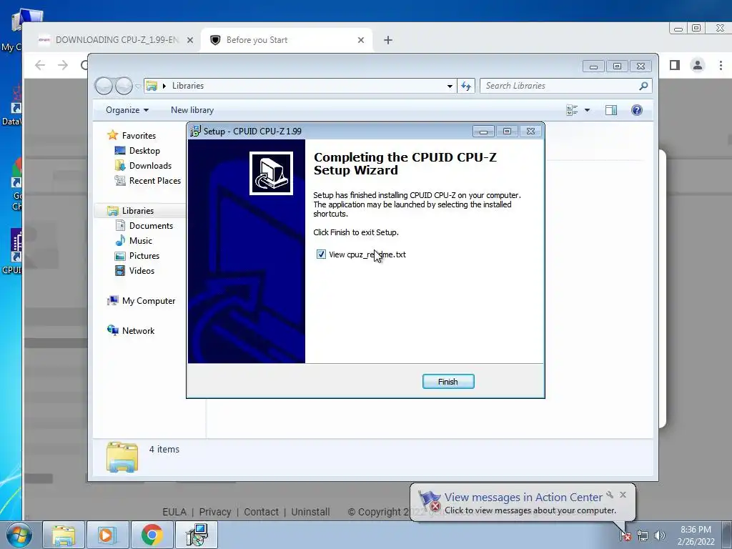Image resolution: width=732 pixels, height=549 pixels.
Task: Launch Windows Media Player from taskbar
Action: (107, 535)
